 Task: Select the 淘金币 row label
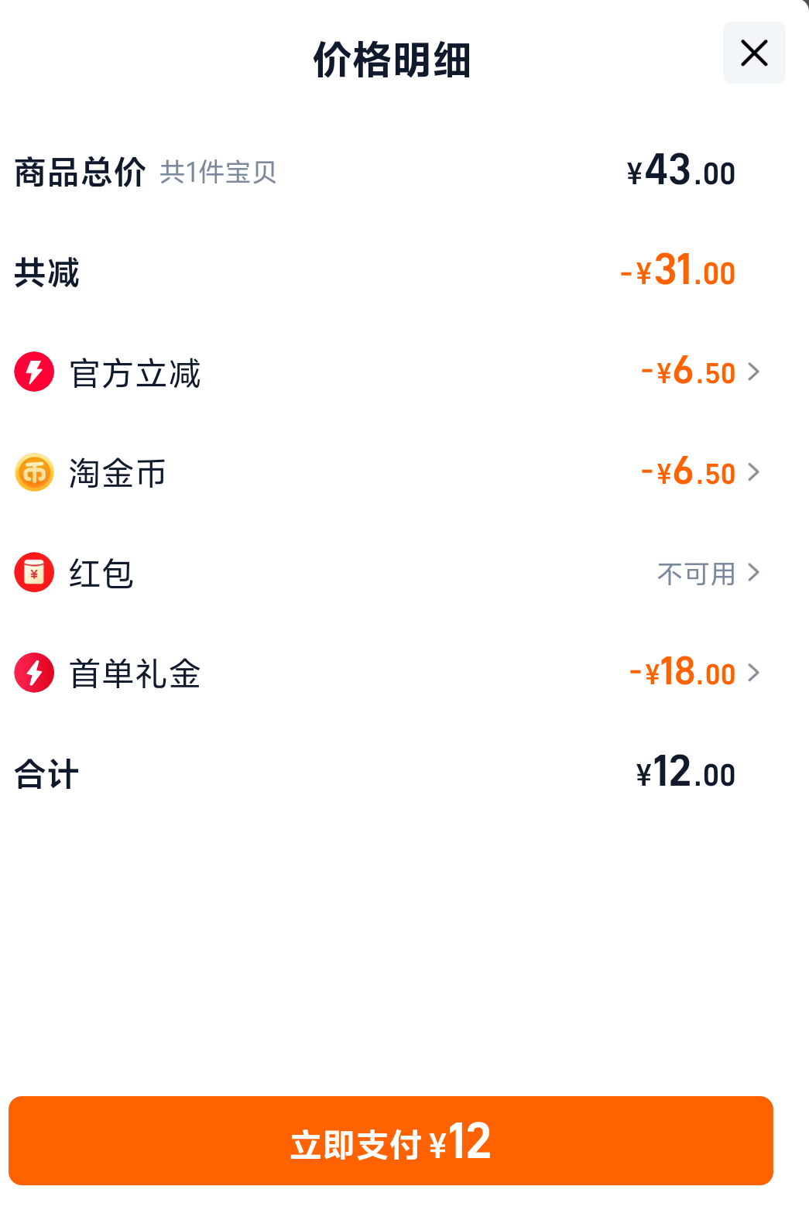pos(118,473)
